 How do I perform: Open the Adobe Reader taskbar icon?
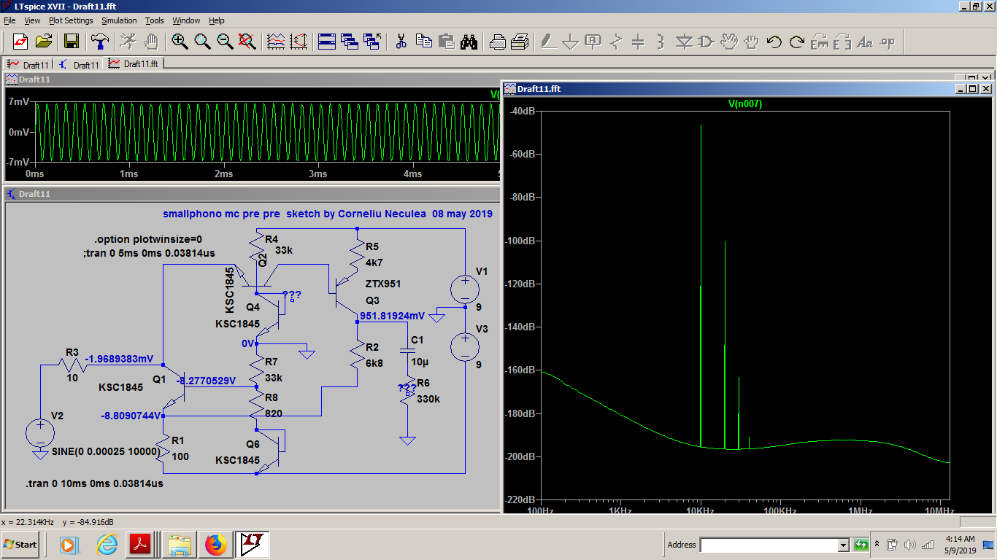coord(139,544)
